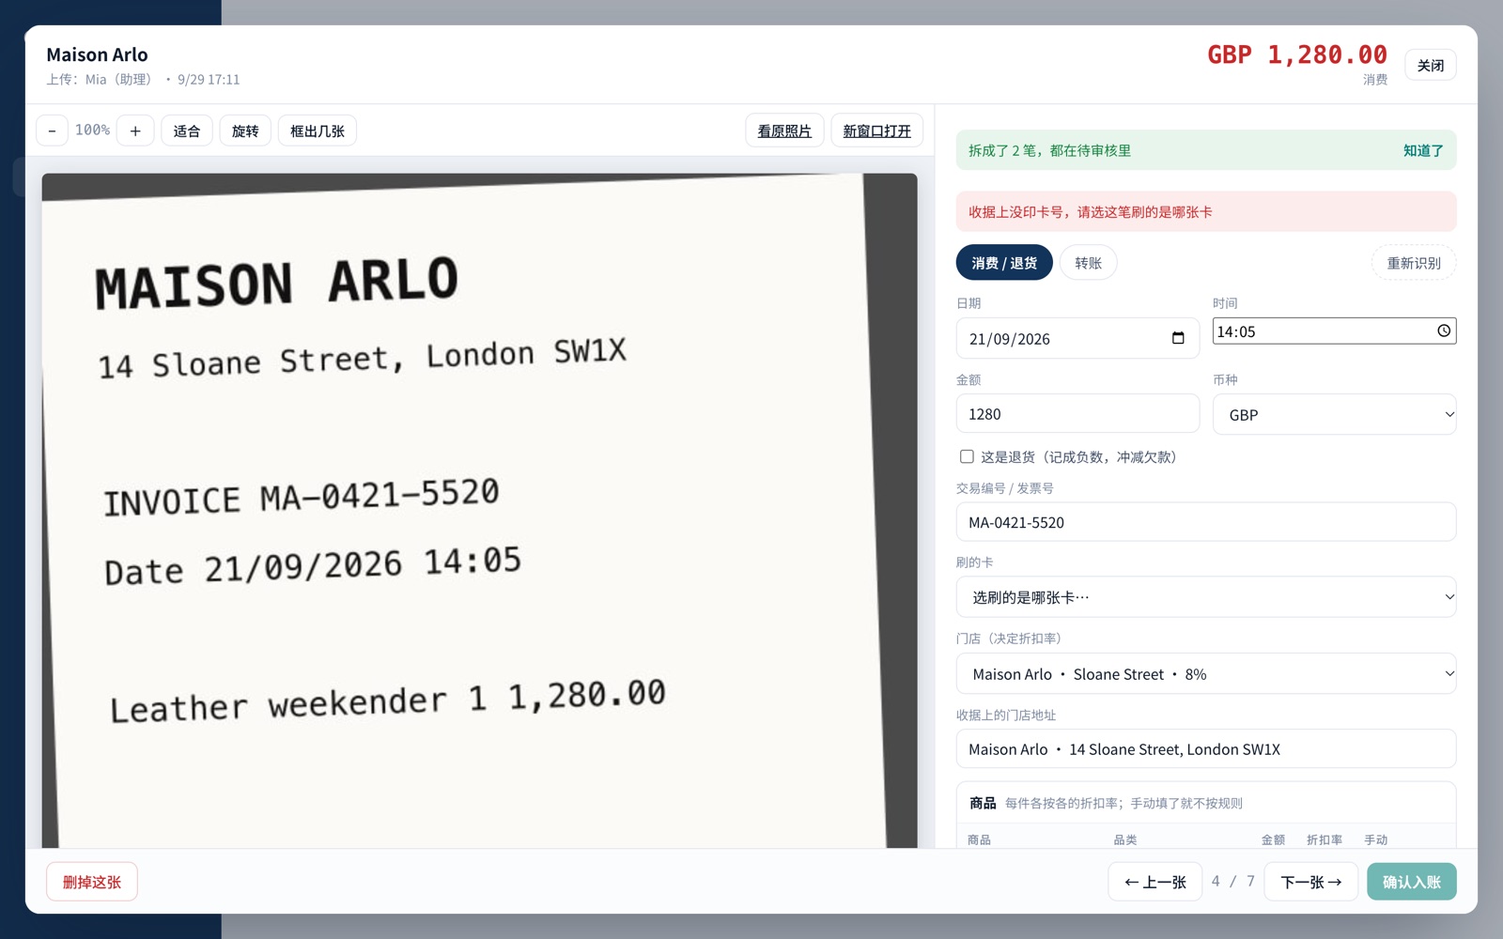Image resolution: width=1503 pixels, height=939 pixels.
Task: Open the time picker clock icon
Action: click(x=1444, y=331)
